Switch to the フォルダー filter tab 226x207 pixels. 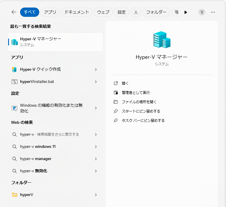click(156, 12)
